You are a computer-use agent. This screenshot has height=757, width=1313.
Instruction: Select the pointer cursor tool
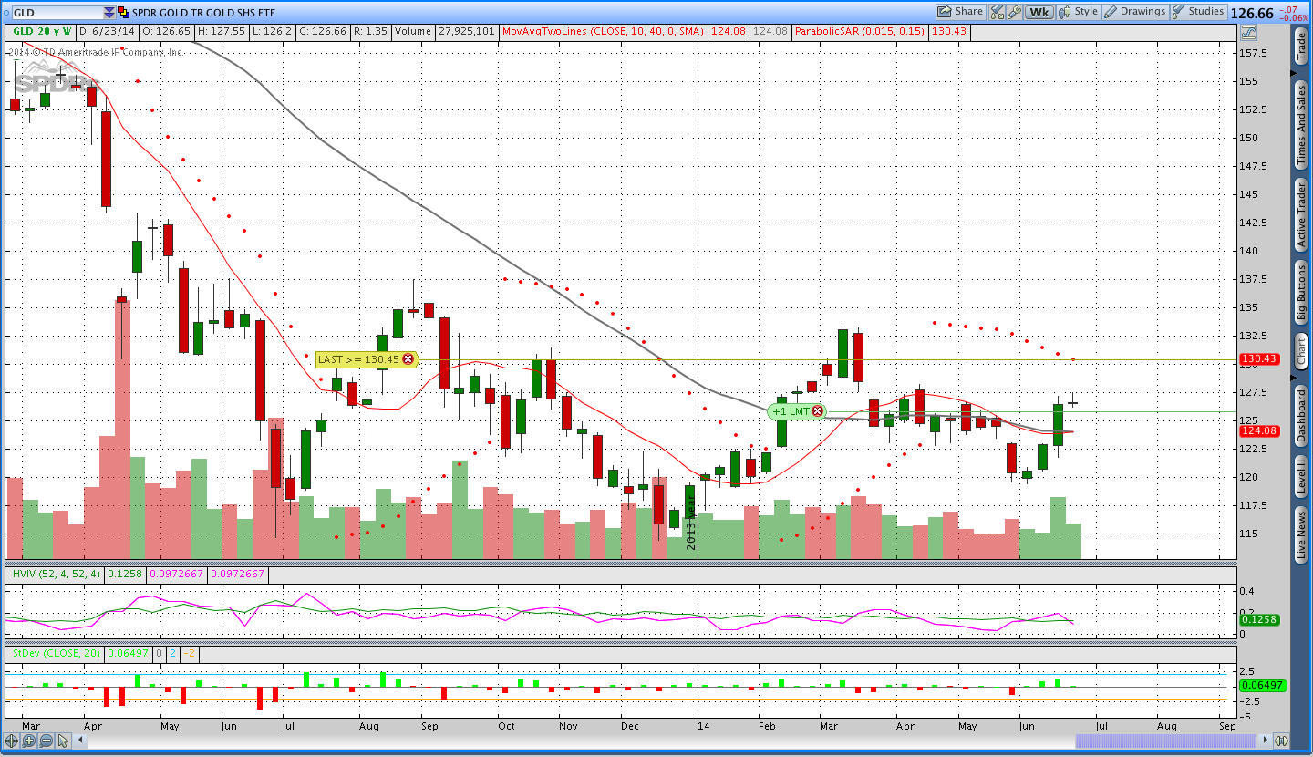coord(63,741)
